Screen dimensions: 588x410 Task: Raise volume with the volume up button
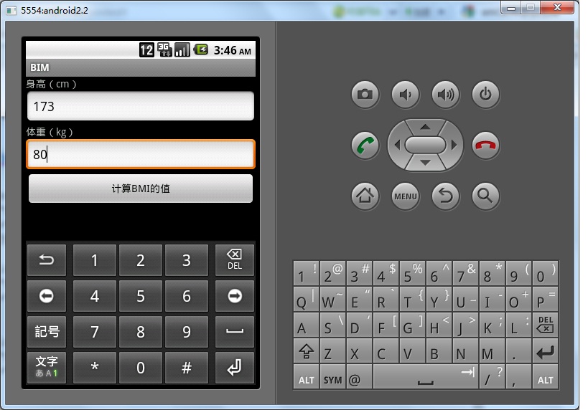445,95
